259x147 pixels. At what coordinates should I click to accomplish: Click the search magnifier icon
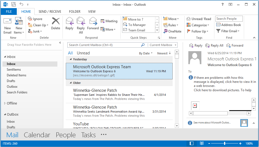143,45
